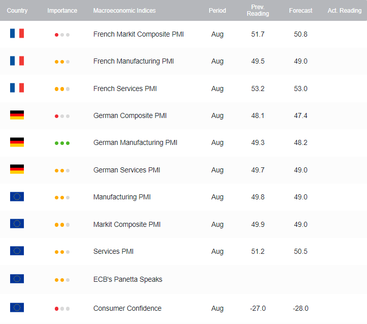Click EU flag in ECB's Panetta Speaks row
This screenshot has height=324, width=367.
(17, 279)
